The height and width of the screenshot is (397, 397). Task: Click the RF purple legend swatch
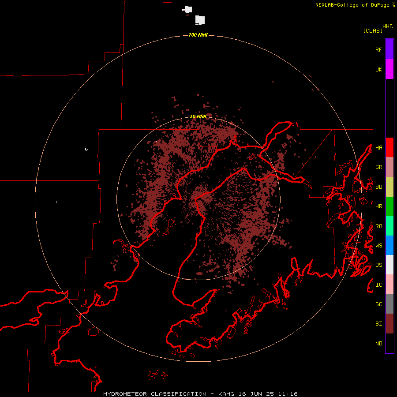[390, 49]
